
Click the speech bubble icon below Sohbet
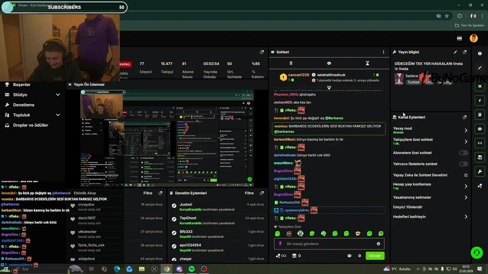(x=329, y=63)
